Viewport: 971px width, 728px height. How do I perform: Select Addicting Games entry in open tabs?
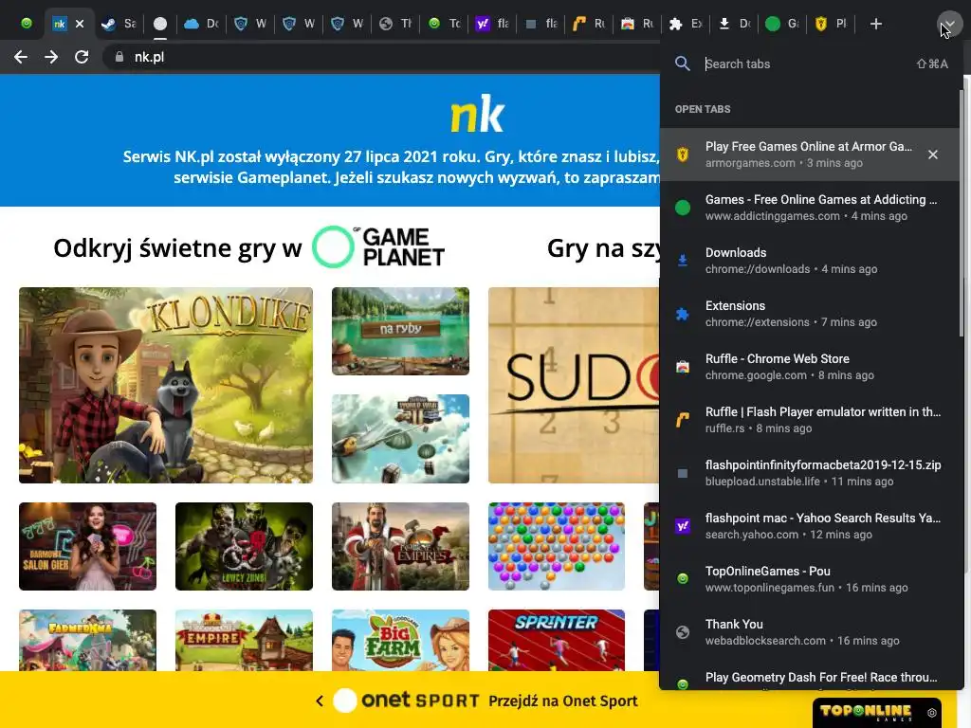click(809, 208)
